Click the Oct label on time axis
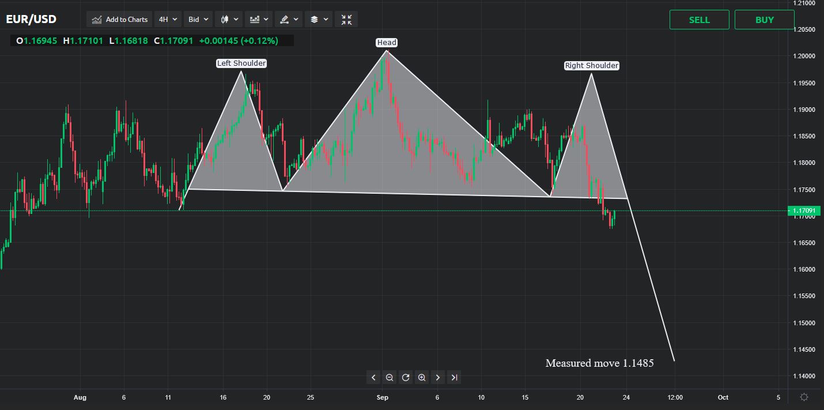The height and width of the screenshot is (410, 824). pyautogui.click(x=723, y=397)
